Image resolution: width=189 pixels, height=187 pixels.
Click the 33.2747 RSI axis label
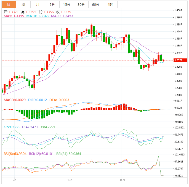179,169
